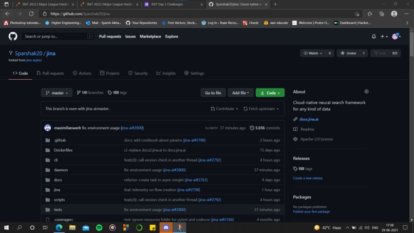Click Create a new release link
Screen dimensions: 414x233
point(308,178)
